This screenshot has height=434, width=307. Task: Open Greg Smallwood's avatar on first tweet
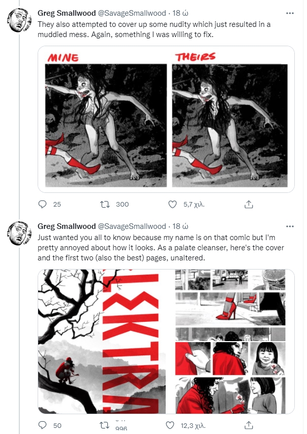19,21
